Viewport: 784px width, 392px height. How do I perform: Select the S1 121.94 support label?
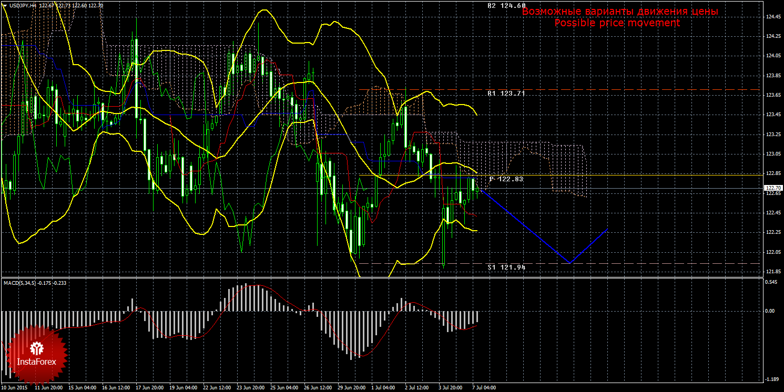(506, 267)
